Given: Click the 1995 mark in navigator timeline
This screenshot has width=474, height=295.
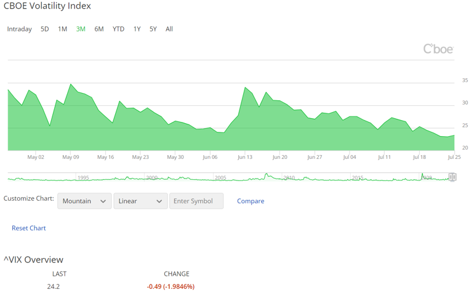Looking at the screenshot, I should tap(83, 177).
